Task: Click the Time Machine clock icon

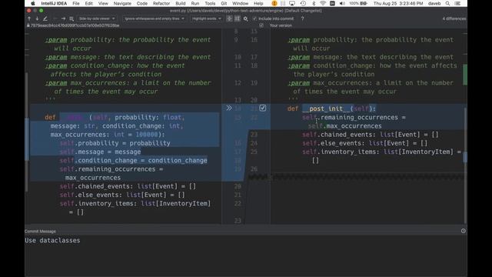Action: [303, 3]
